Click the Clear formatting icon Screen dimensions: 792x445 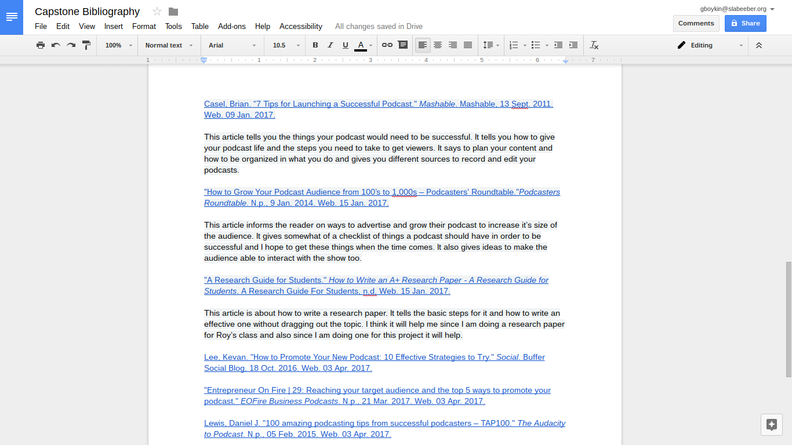pyautogui.click(x=594, y=45)
